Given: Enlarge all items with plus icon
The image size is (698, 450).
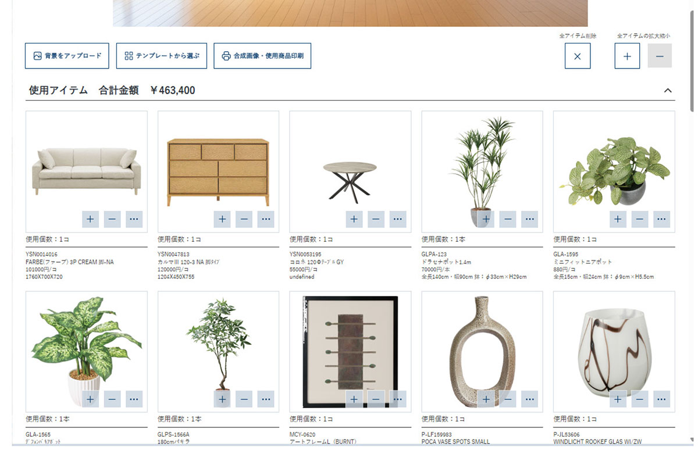Looking at the screenshot, I should coord(627,56).
